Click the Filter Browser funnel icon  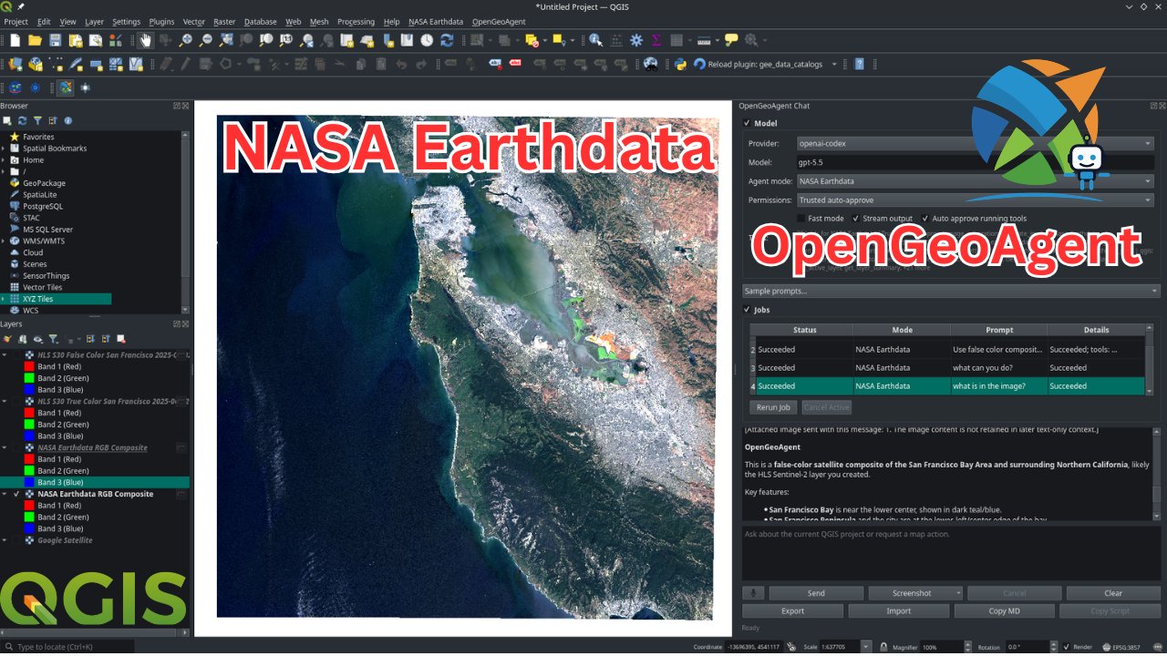pyautogui.click(x=37, y=120)
